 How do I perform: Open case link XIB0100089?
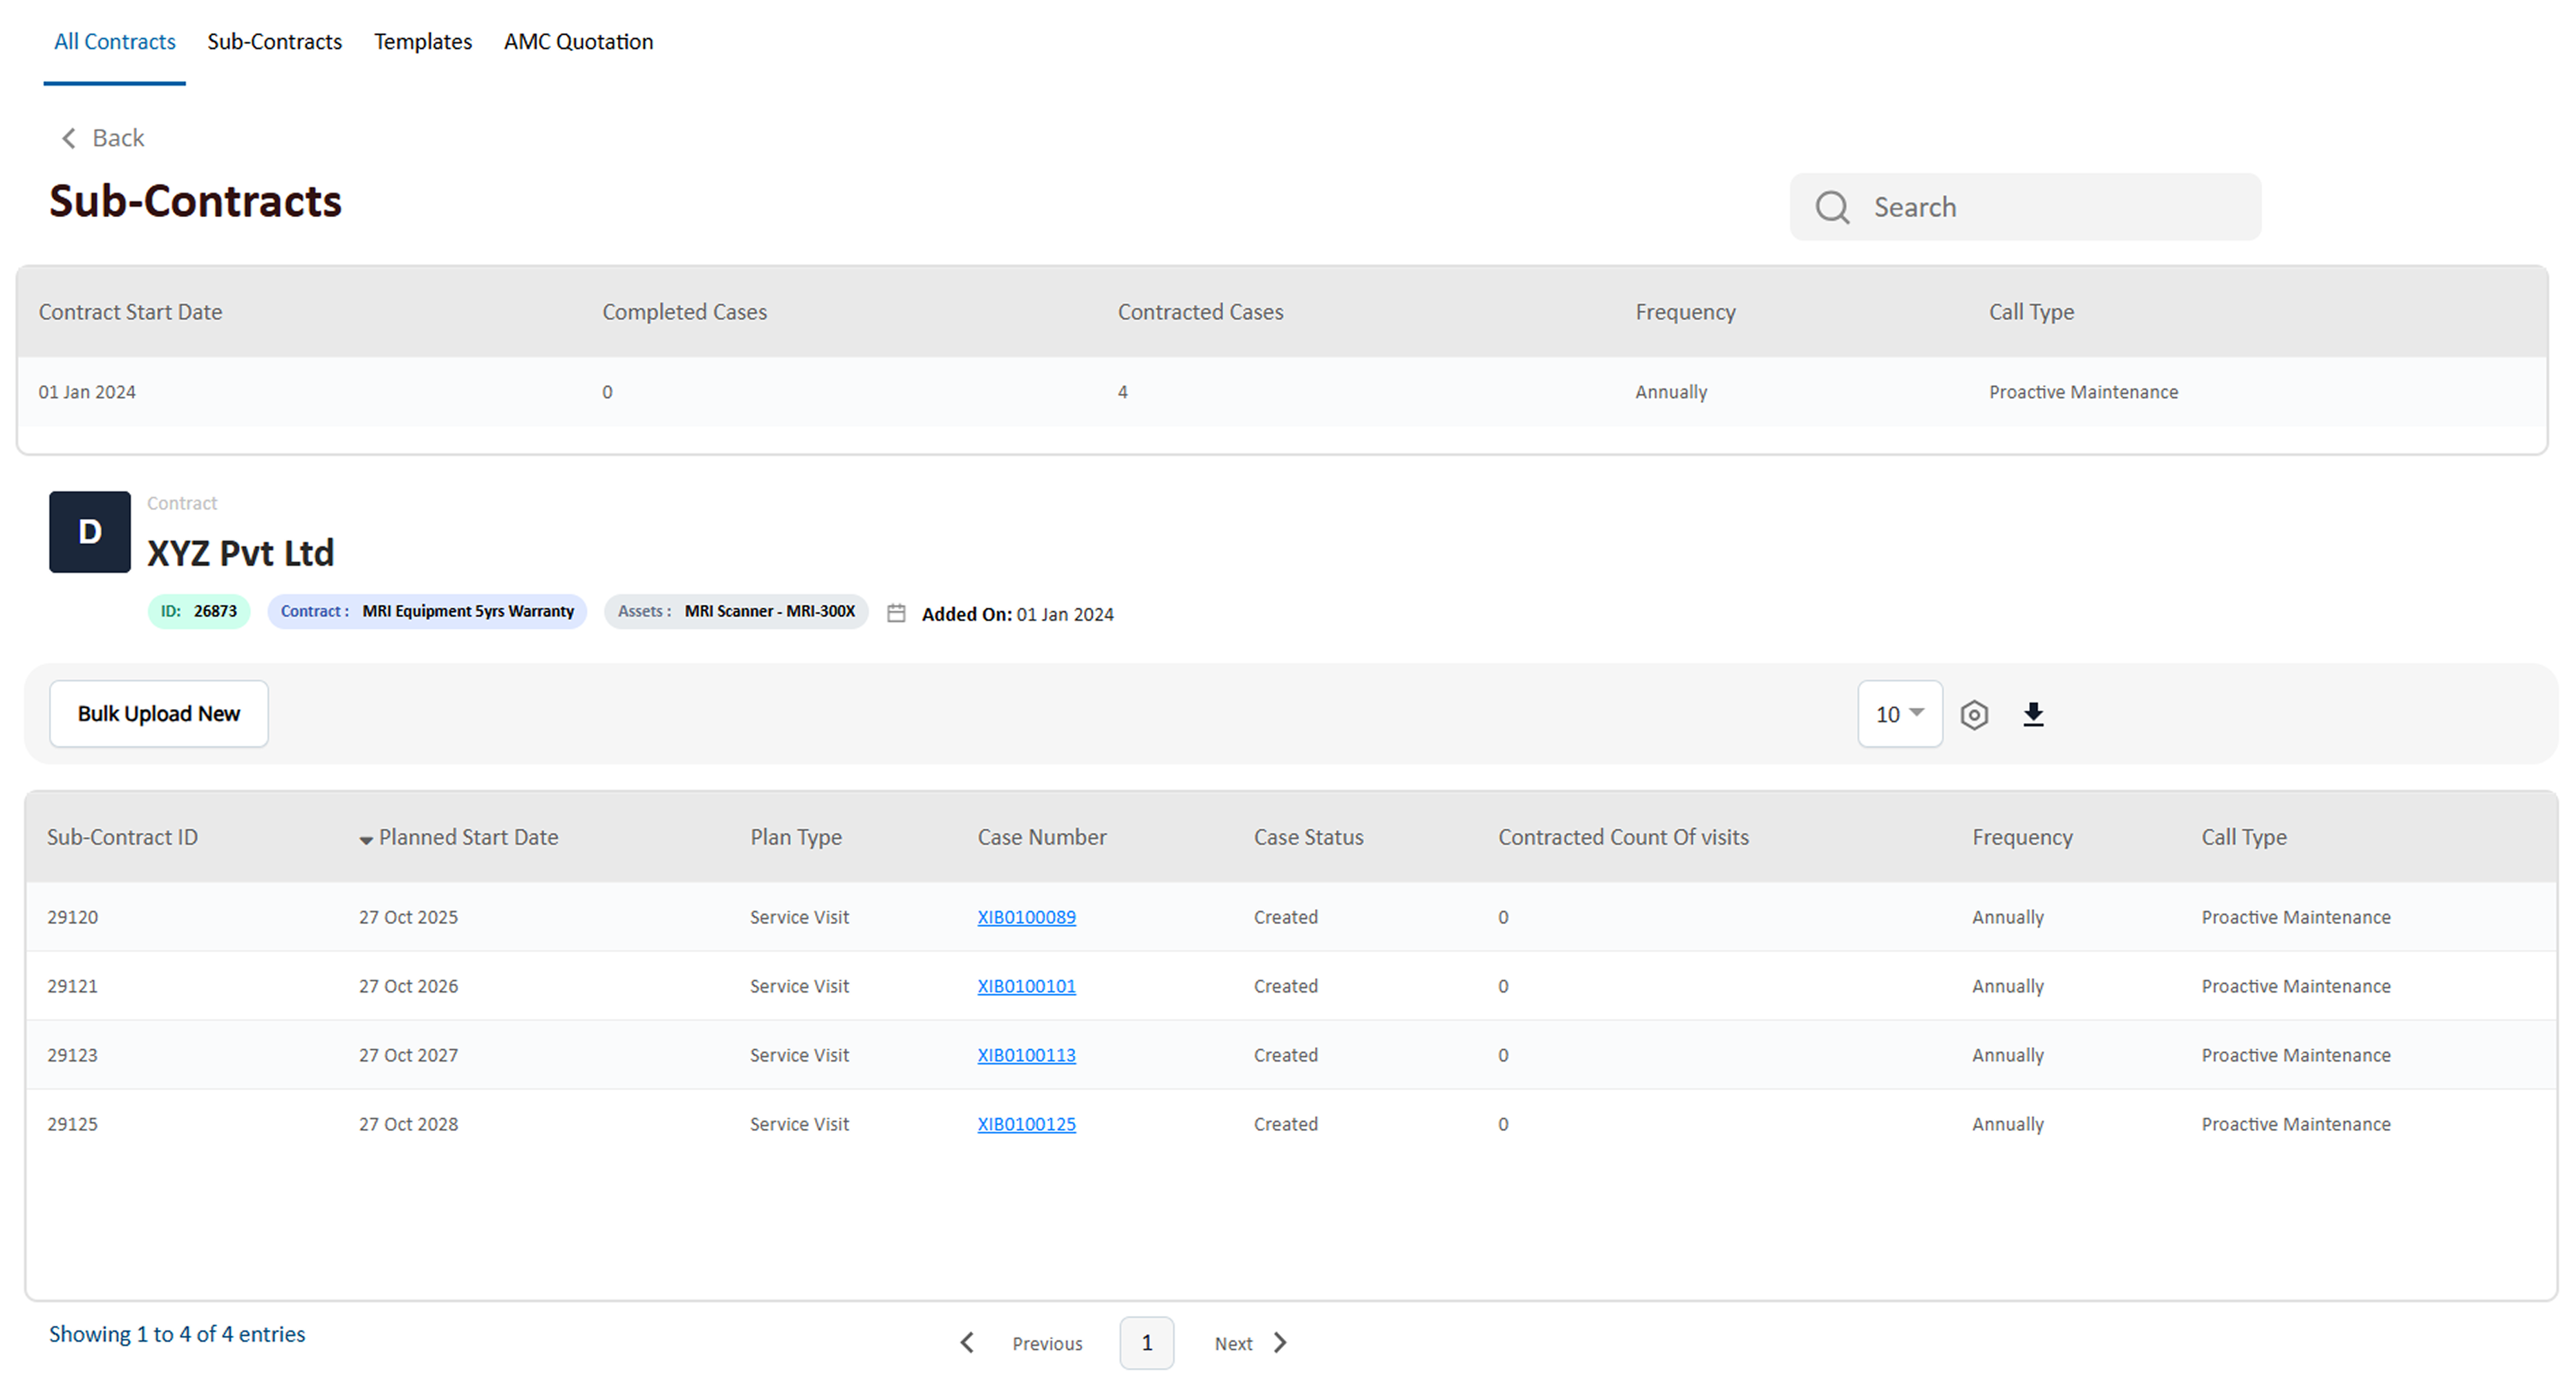pyautogui.click(x=1026, y=917)
